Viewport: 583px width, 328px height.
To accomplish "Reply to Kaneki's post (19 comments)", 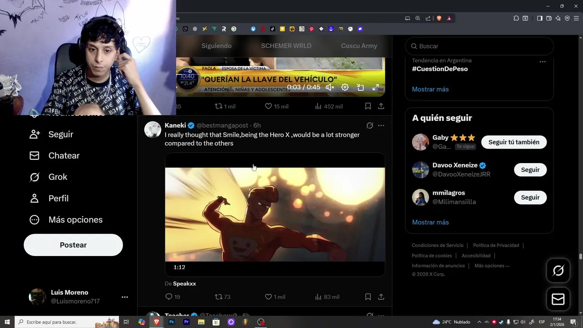I will 173,297.
